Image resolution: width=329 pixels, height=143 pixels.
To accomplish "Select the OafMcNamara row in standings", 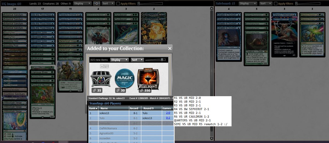I will click(x=131, y=128).
